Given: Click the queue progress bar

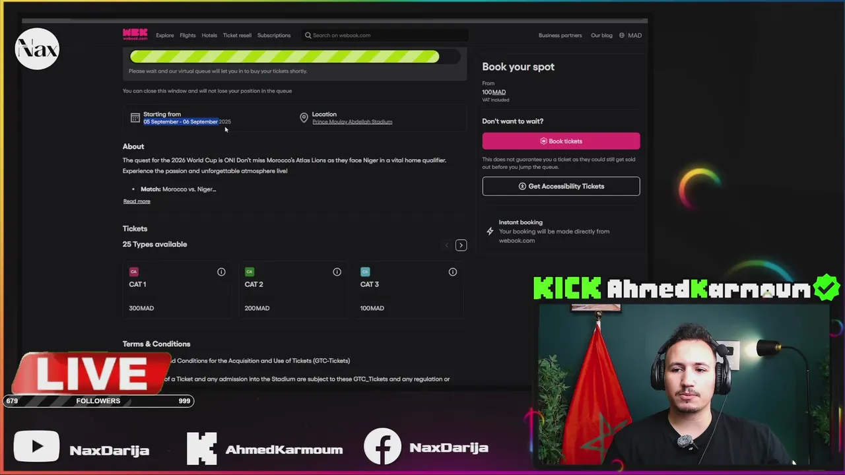Looking at the screenshot, I should (294, 57).
